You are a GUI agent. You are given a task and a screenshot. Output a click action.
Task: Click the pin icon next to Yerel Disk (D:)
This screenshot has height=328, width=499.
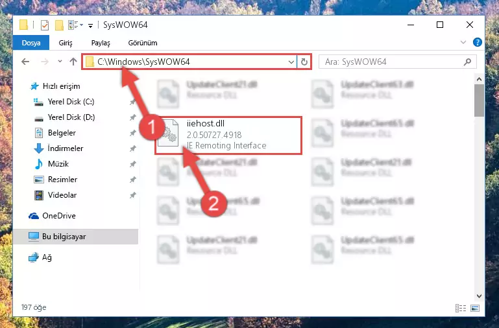pyautogui.click(x=133, y=117)
